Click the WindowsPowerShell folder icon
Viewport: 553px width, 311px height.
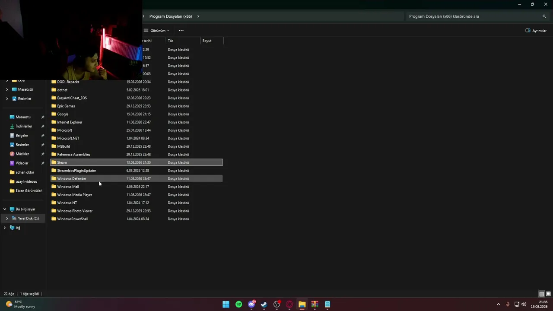54,219
